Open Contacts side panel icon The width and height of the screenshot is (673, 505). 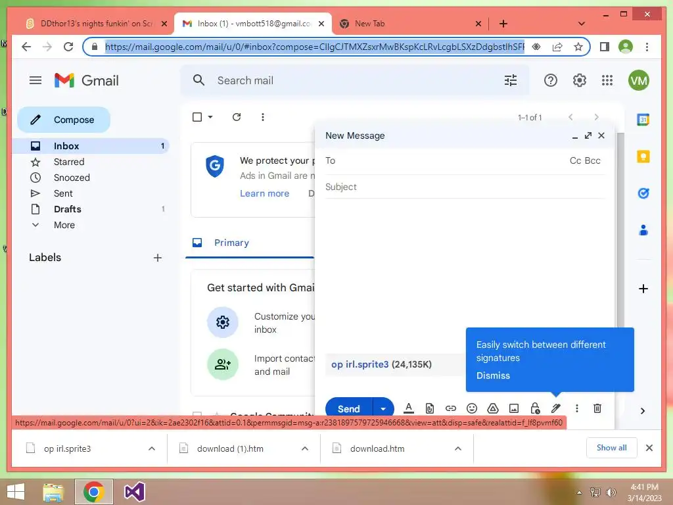[643, 230]
